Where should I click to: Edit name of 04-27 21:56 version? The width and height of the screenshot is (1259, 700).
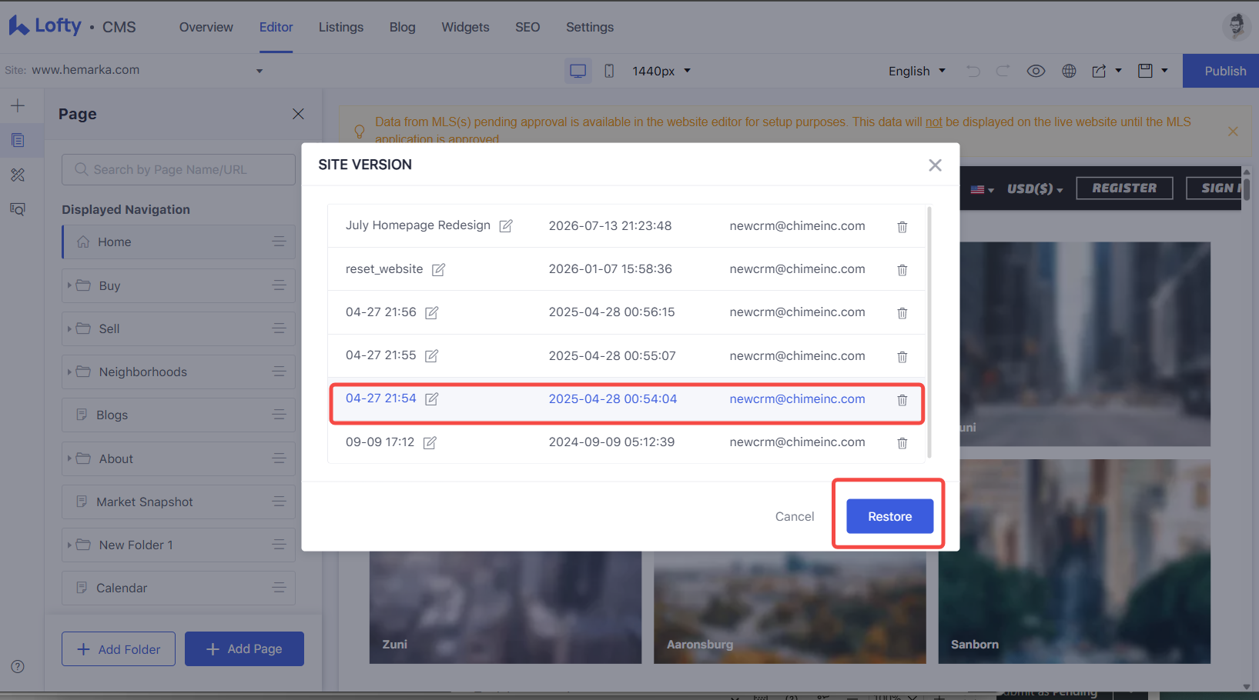coord(432,312)
